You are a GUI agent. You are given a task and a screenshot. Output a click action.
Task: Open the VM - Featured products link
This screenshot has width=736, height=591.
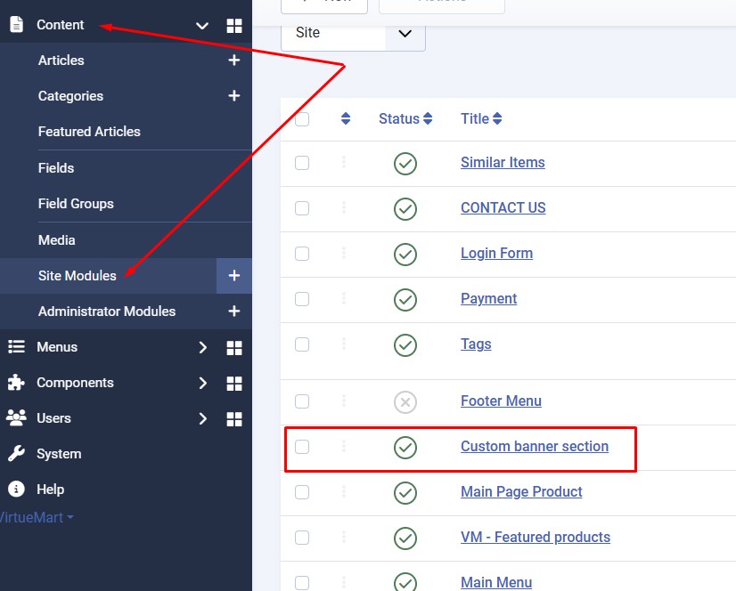tap(535, 538)
